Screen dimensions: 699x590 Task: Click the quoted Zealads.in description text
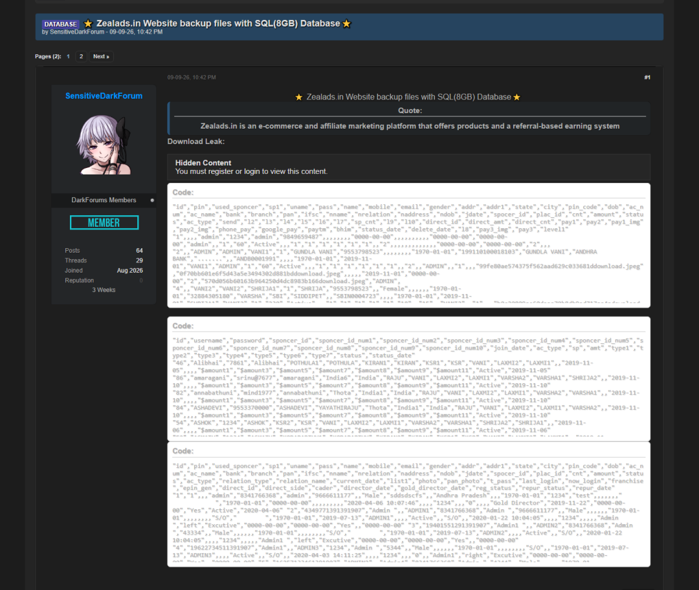click(410, 126)
